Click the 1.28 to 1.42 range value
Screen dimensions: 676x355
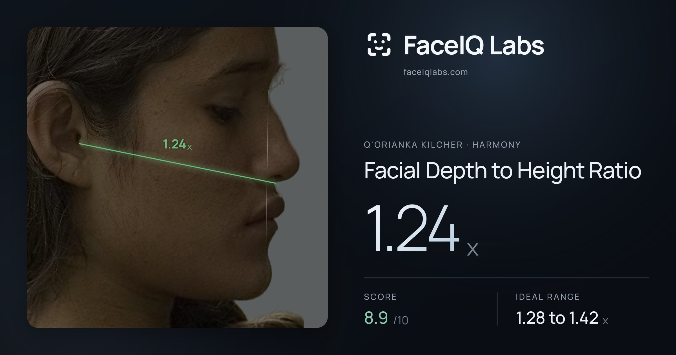(562, 318)
